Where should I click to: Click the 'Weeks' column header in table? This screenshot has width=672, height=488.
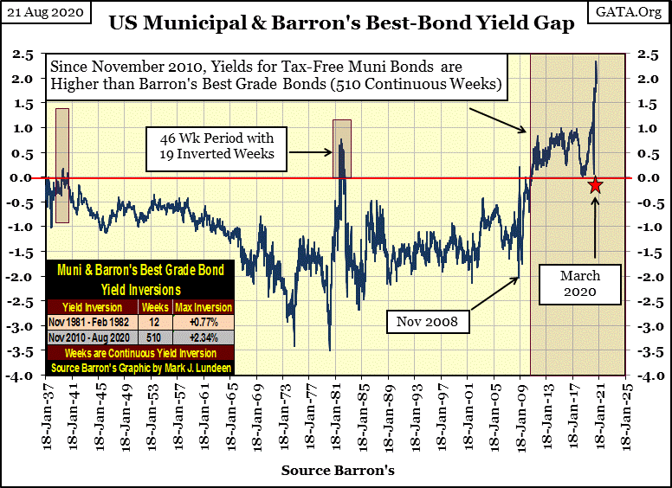point(155,307)
